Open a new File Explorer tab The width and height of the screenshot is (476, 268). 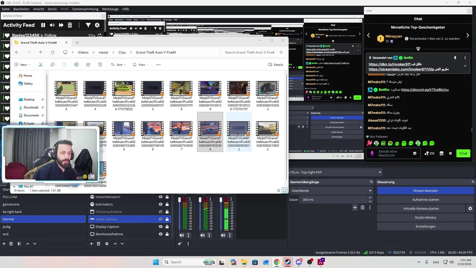tap(77, 42)
